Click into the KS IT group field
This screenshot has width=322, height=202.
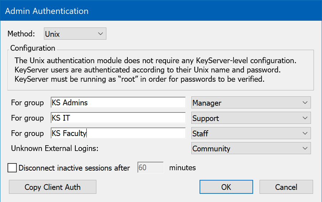pos(118,118)
